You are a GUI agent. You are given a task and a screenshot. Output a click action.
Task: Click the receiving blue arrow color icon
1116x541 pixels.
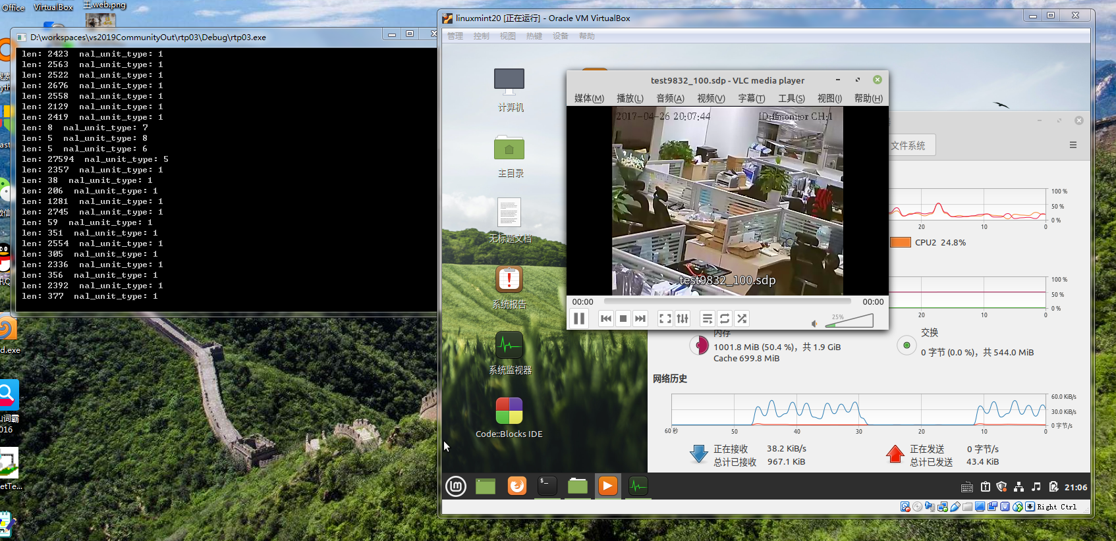698,454
